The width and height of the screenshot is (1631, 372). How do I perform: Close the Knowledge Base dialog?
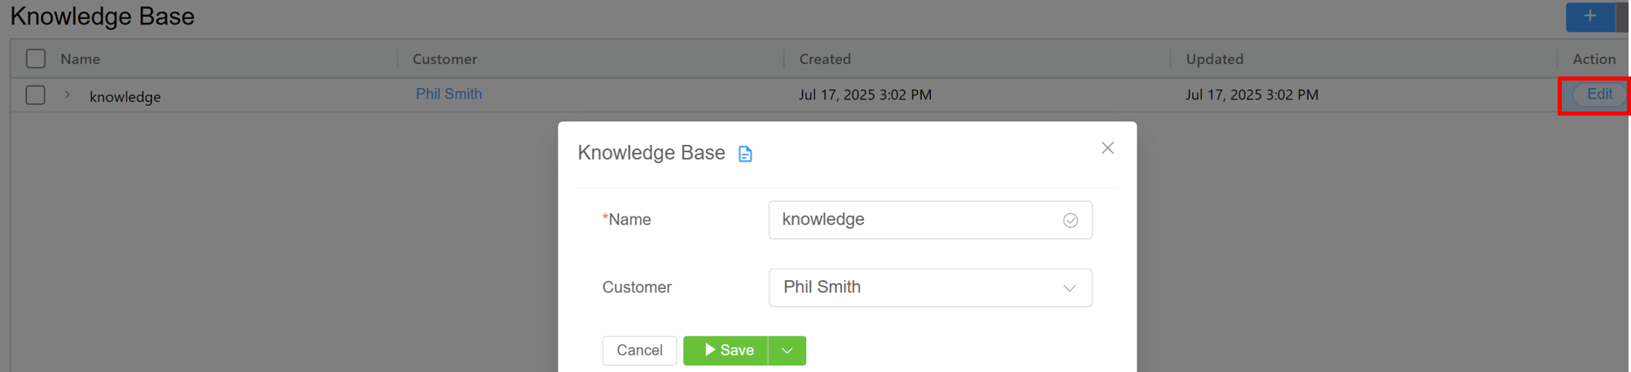[1107, 148]
